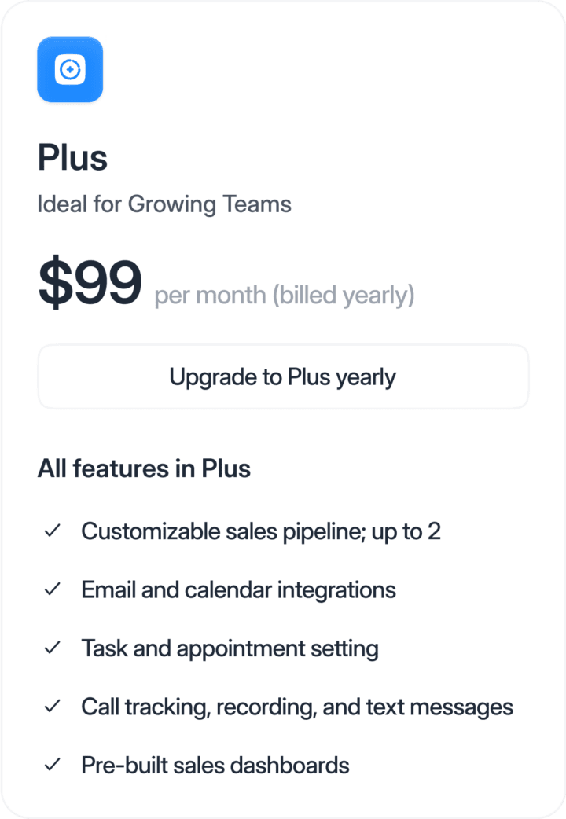Click checkmark next to Email and calendar integrations
The width and height of the screenshot is (566, 819).
click(x=53, y=589)
